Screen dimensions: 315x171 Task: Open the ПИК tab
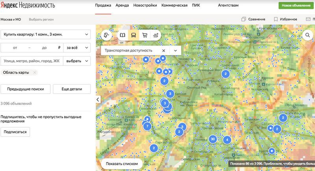click(x=196, y=6)
